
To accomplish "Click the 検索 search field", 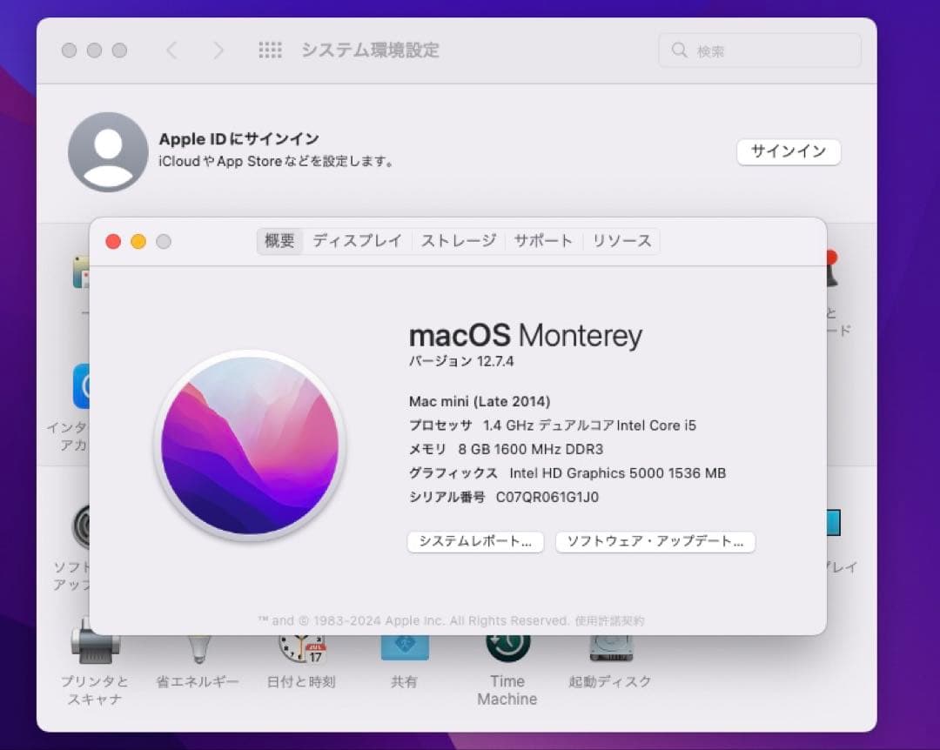I will coord(759,50).
